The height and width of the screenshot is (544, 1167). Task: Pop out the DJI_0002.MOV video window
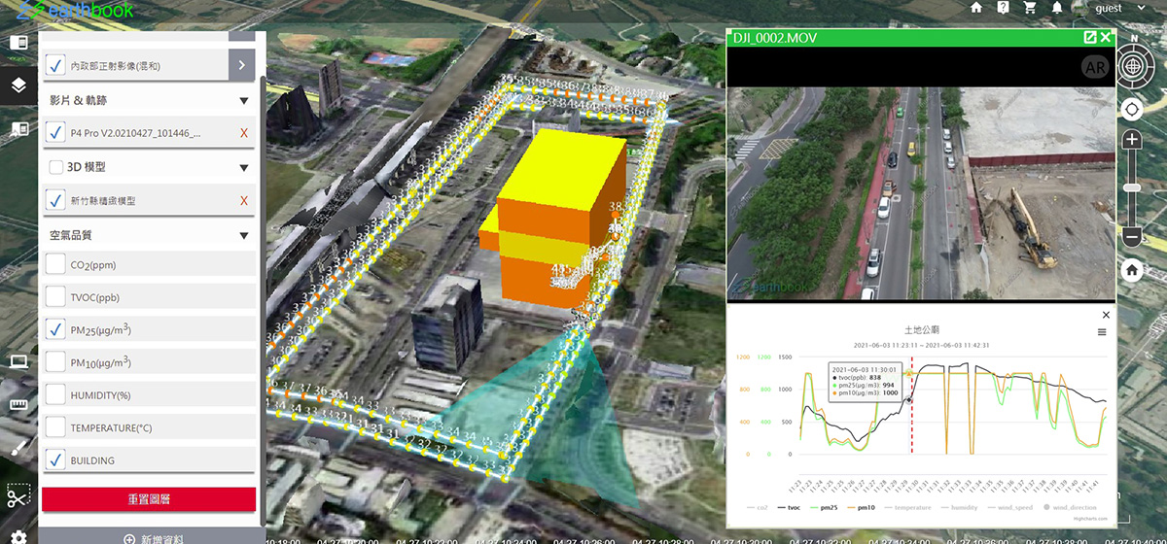coord(1090,38)
